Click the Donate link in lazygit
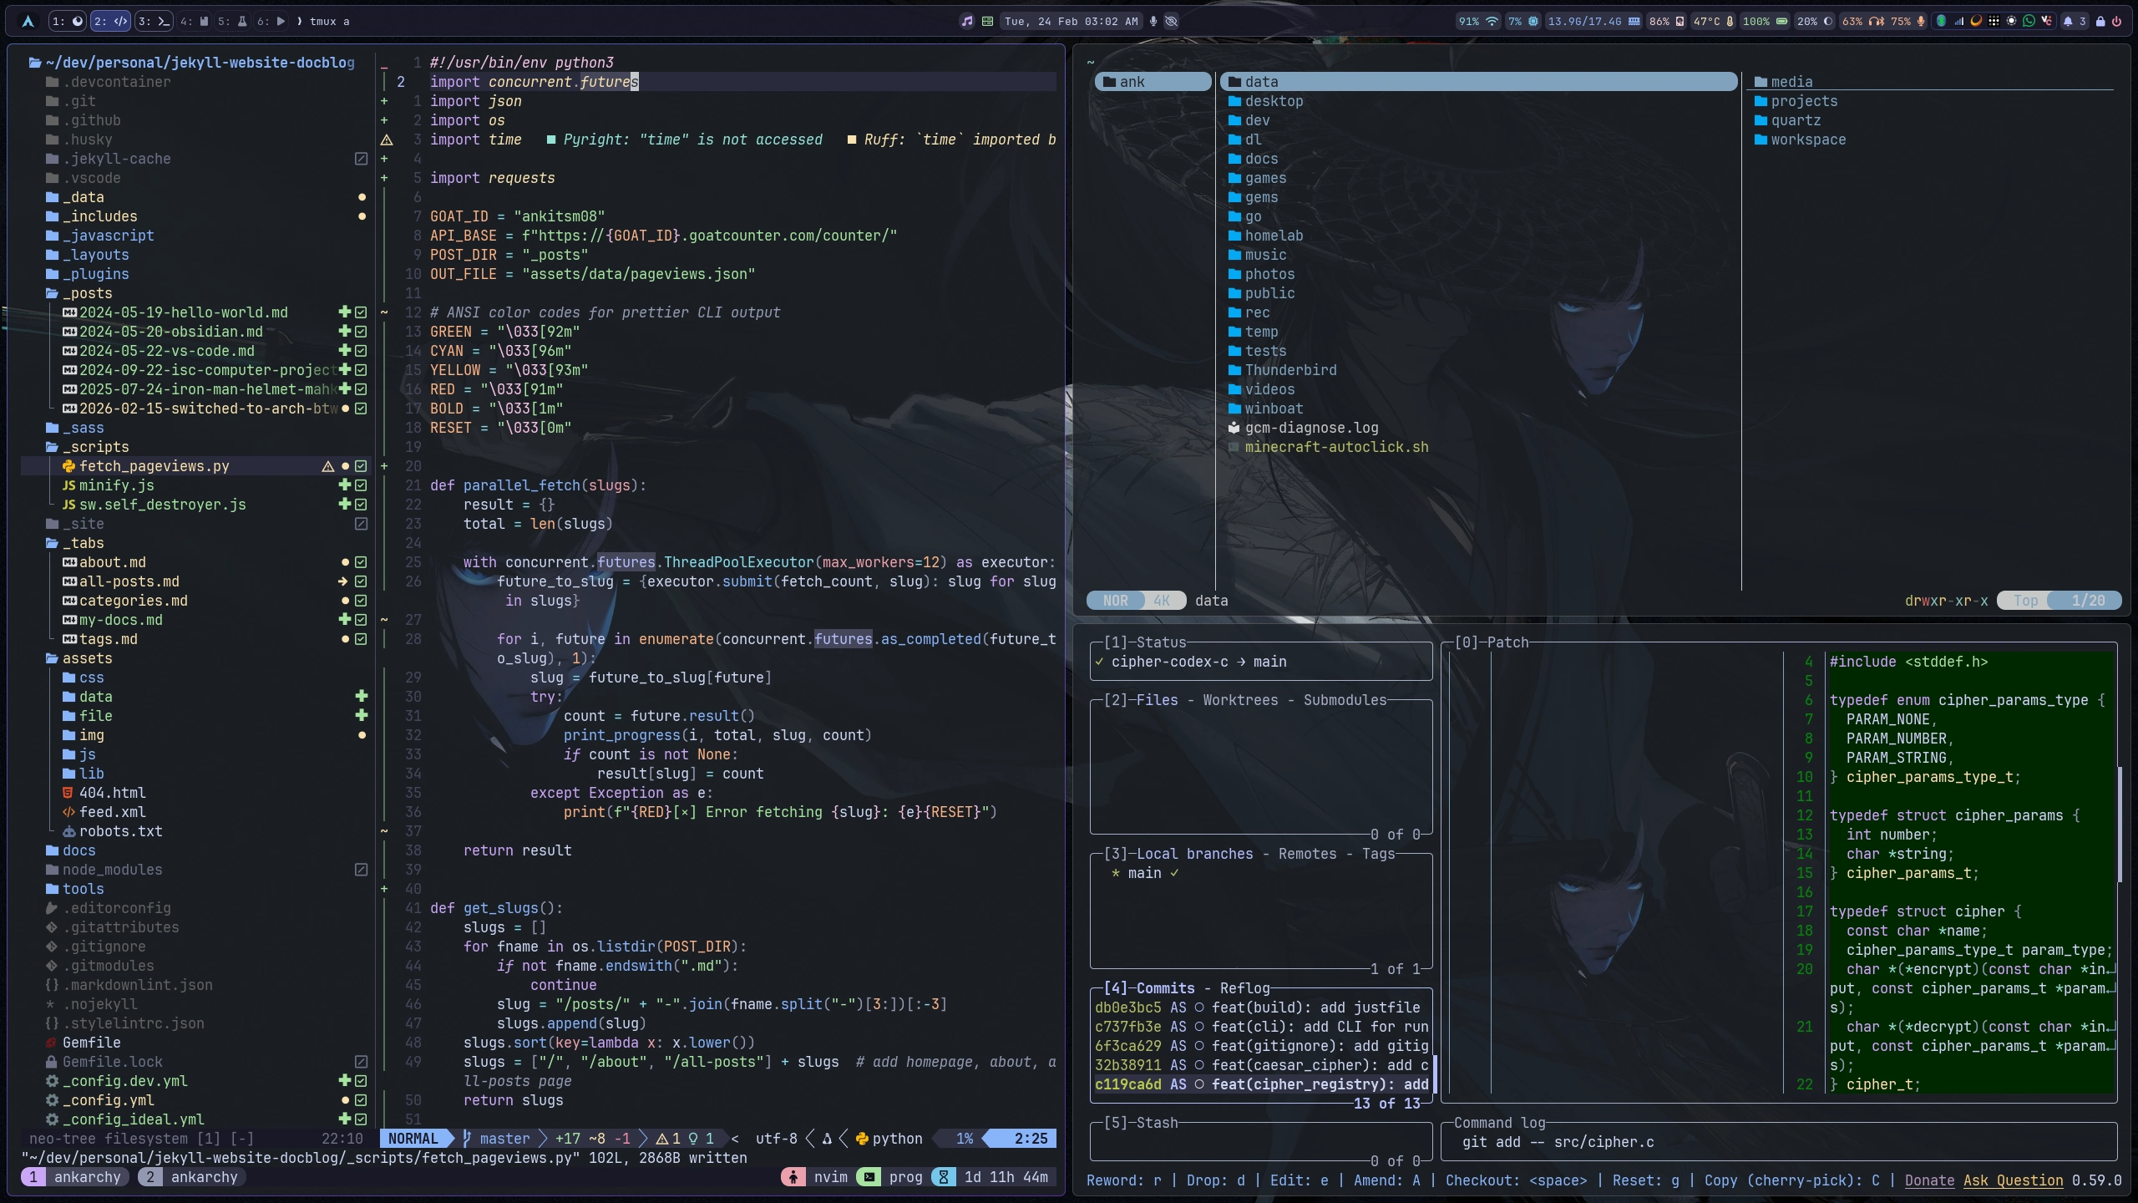The image size is (2138, 1203). pos(1929,1180)
